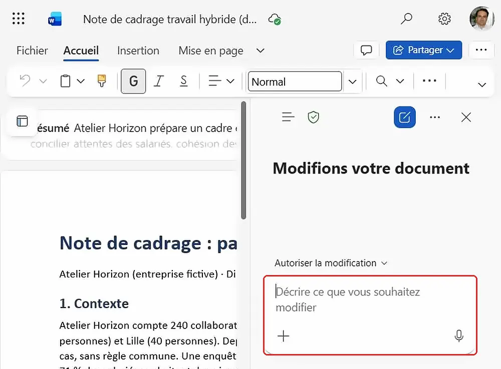Open search with the magnifier icon in header
This screenshot has height=369, width=501.
click(x=406, y=19)
